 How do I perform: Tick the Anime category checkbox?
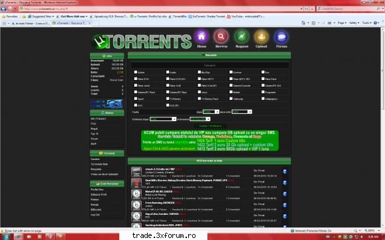coord(136,72)
